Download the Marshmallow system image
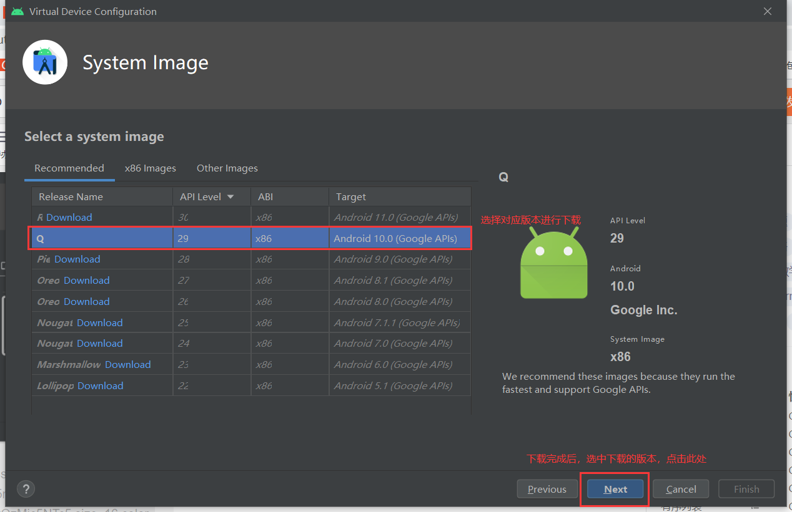The image size is (792, 512). point(128,364)
